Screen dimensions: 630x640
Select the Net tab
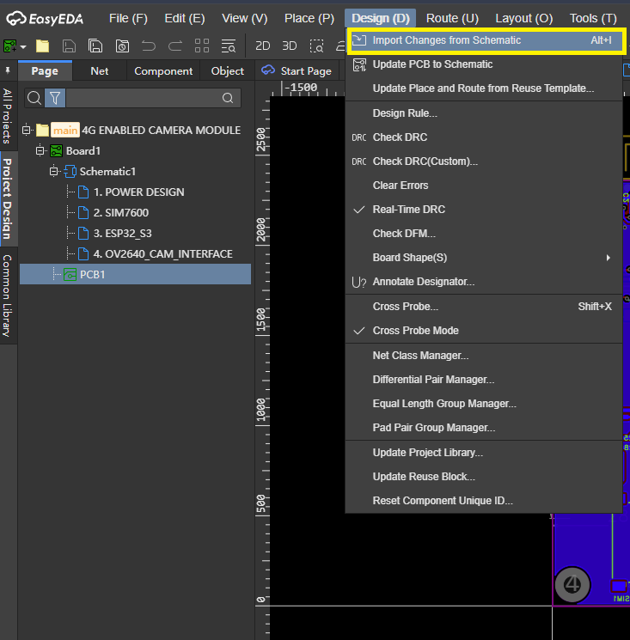(x=99, y=71)
